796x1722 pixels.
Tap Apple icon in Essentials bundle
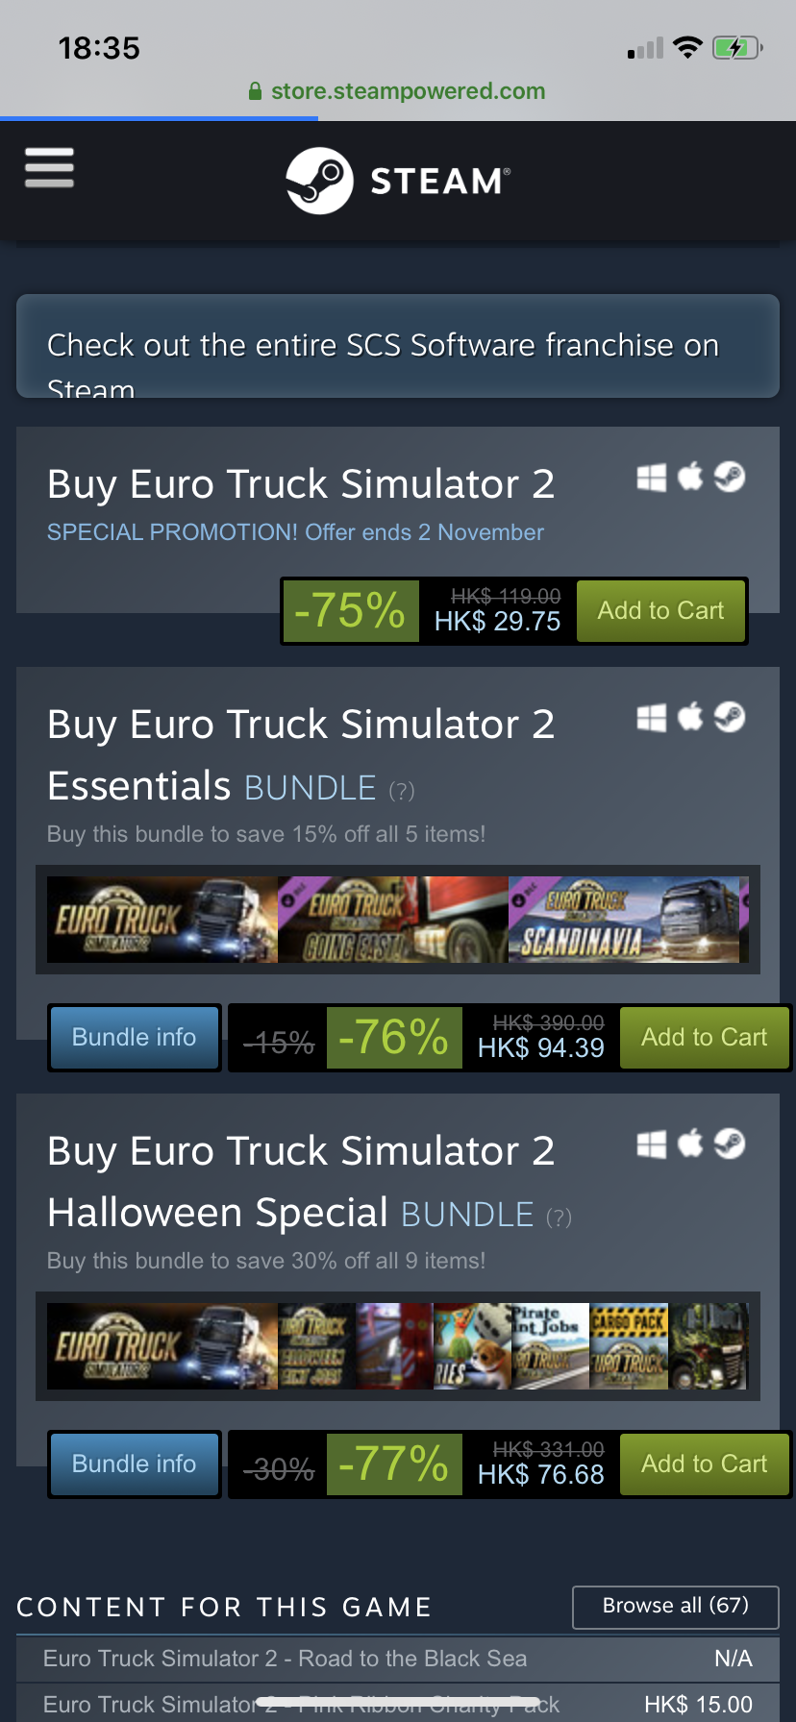pos(690,716)
